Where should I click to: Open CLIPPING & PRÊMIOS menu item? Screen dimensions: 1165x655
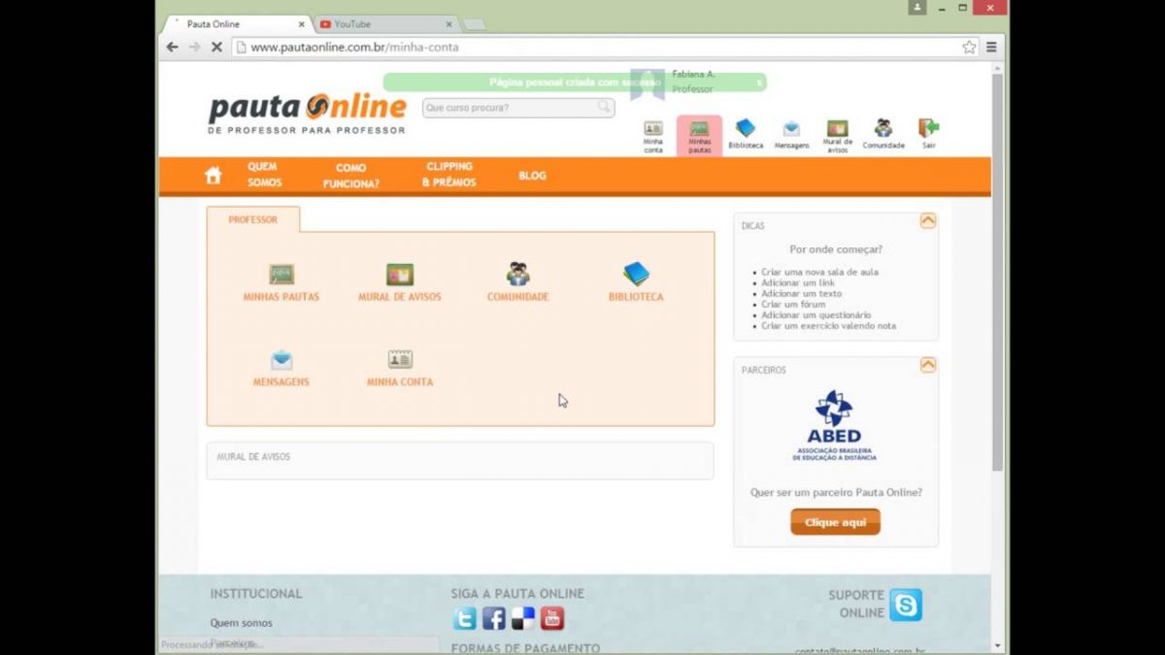coord(449,175)
